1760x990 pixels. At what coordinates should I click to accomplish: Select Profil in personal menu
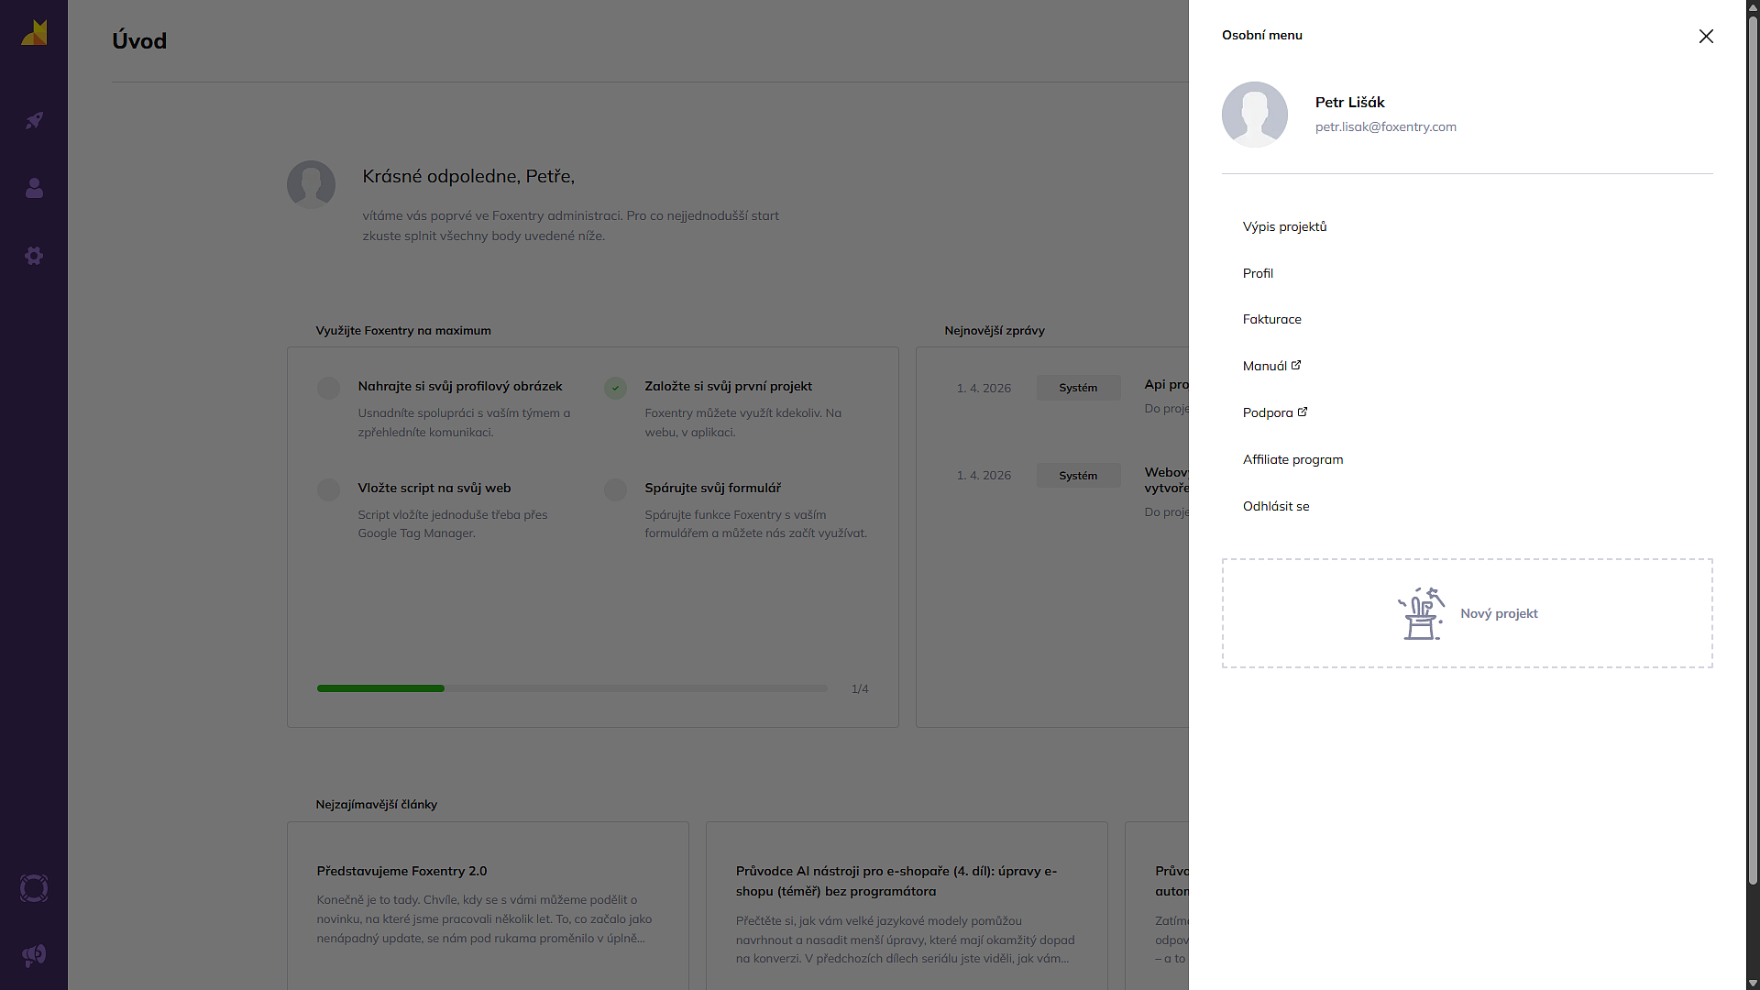[1258, 273]
